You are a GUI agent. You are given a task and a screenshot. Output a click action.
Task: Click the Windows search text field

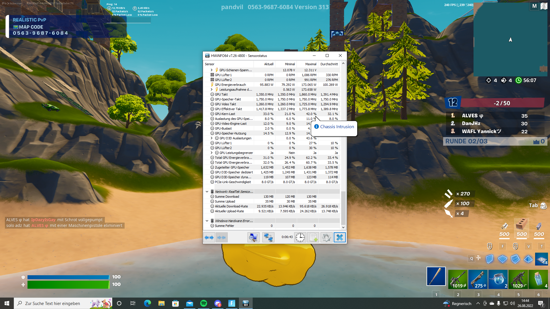pyautogui.click(x=52, y=304)
